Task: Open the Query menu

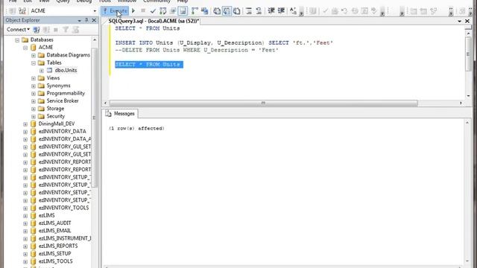Action: pos(63,1)
